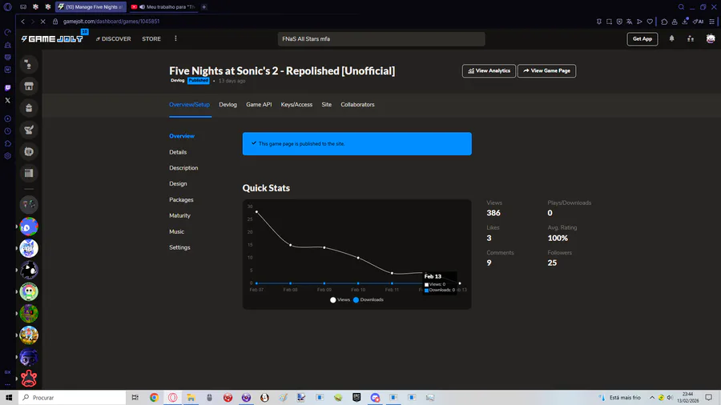Switch to the YouTube Meu trabalho para tab
Viewport: 721px width, 405px height.
(x=163, y=7)
